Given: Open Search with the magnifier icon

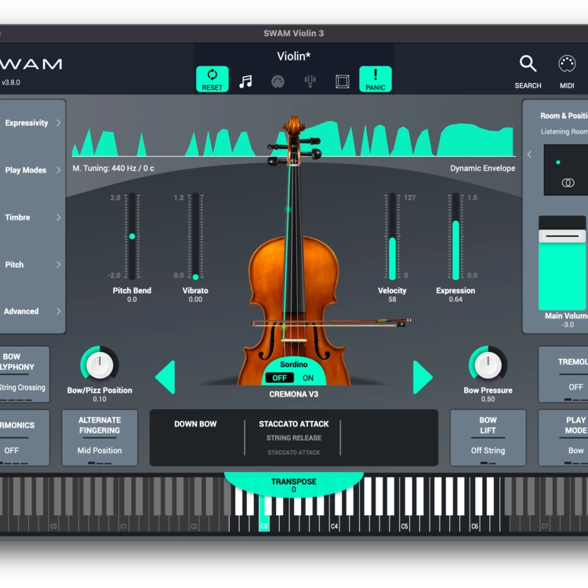Looking at the screenshot, I should pyautogui.click(x=528, y=65).
